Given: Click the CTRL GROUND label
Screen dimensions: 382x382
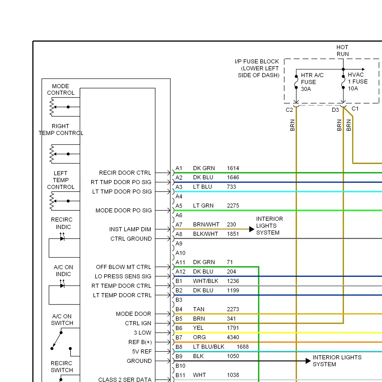Looking at the screenshot, I should 131,239.
